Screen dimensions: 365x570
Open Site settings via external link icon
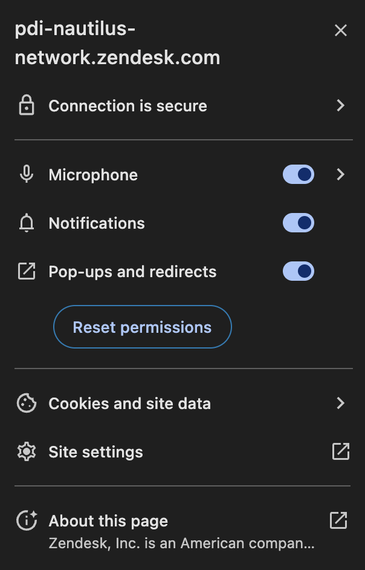coord(341,451)
